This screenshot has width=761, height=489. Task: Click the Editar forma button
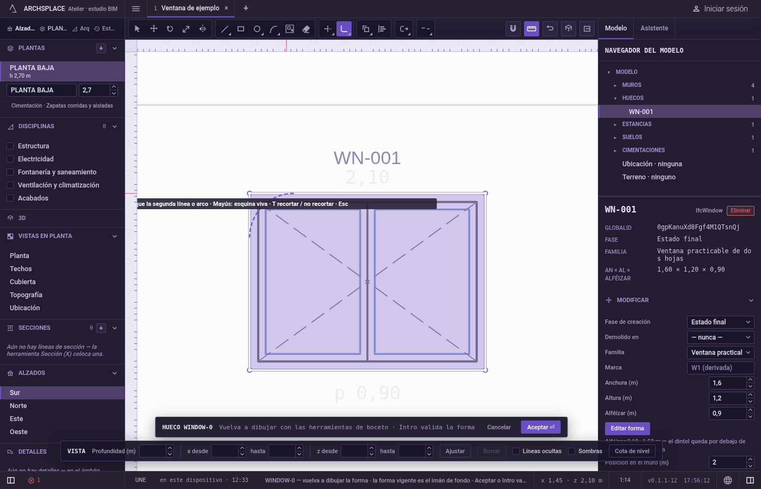(x=627, y=429)
